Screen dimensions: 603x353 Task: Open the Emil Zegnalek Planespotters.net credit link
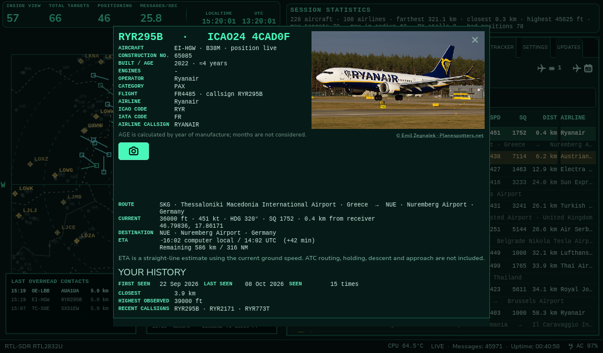pos(439,135)
